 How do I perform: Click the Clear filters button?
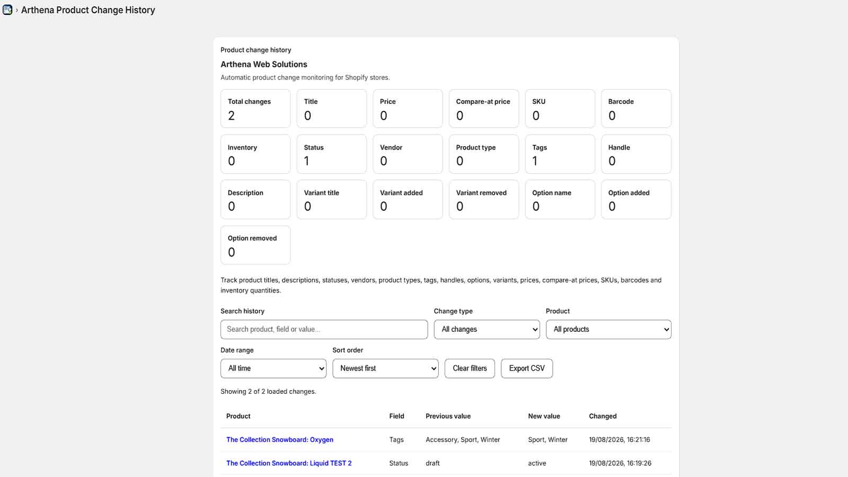[x=470, y=368]
